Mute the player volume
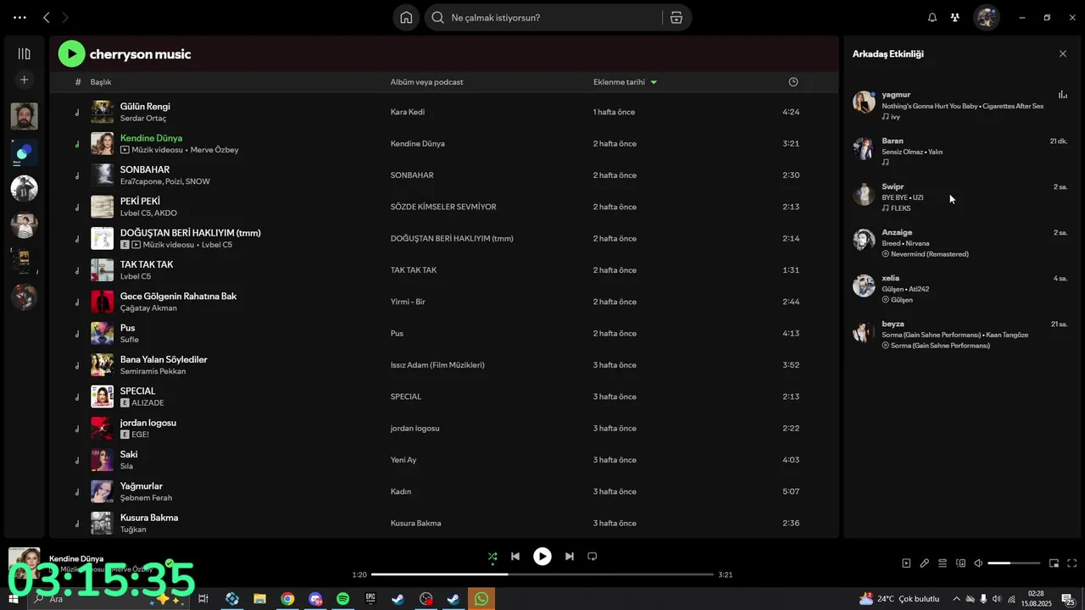The height and width of the screenshot is (610, 1085). click(x=978, y=563)
